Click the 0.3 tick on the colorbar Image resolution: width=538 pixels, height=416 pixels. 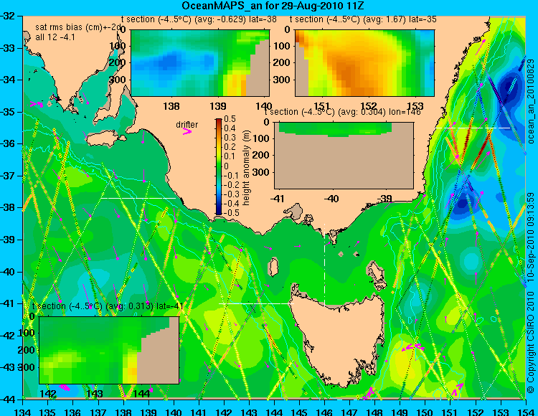(230, 138)
